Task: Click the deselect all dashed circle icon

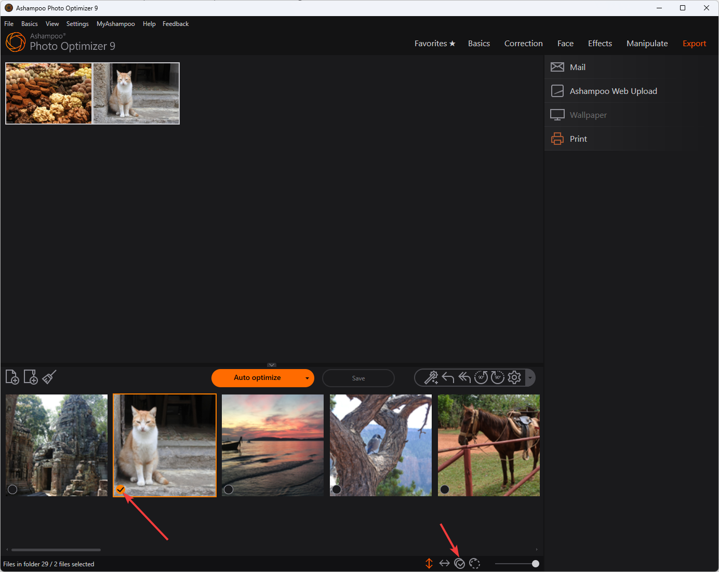Action: (474, 564)
